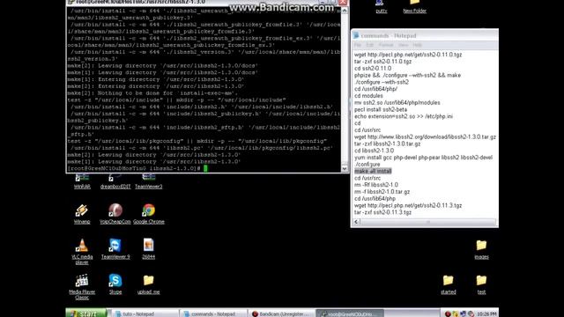
Task: Launch the VoipCheapCom desktop shortcut
Action: (115, 214)
